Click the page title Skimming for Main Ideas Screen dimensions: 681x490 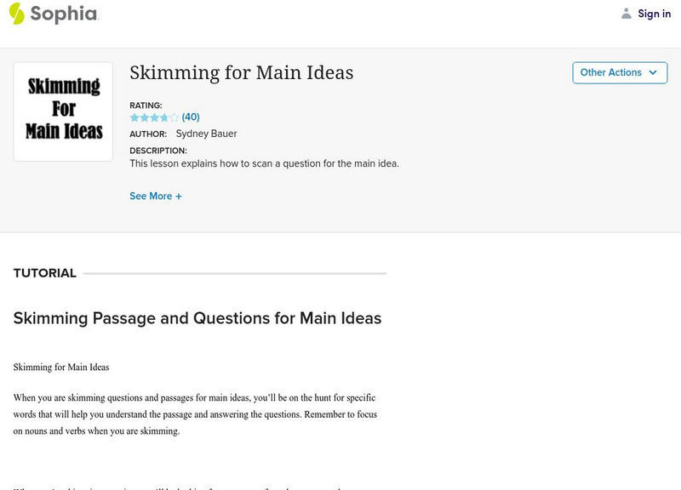[x=241, y=73]
